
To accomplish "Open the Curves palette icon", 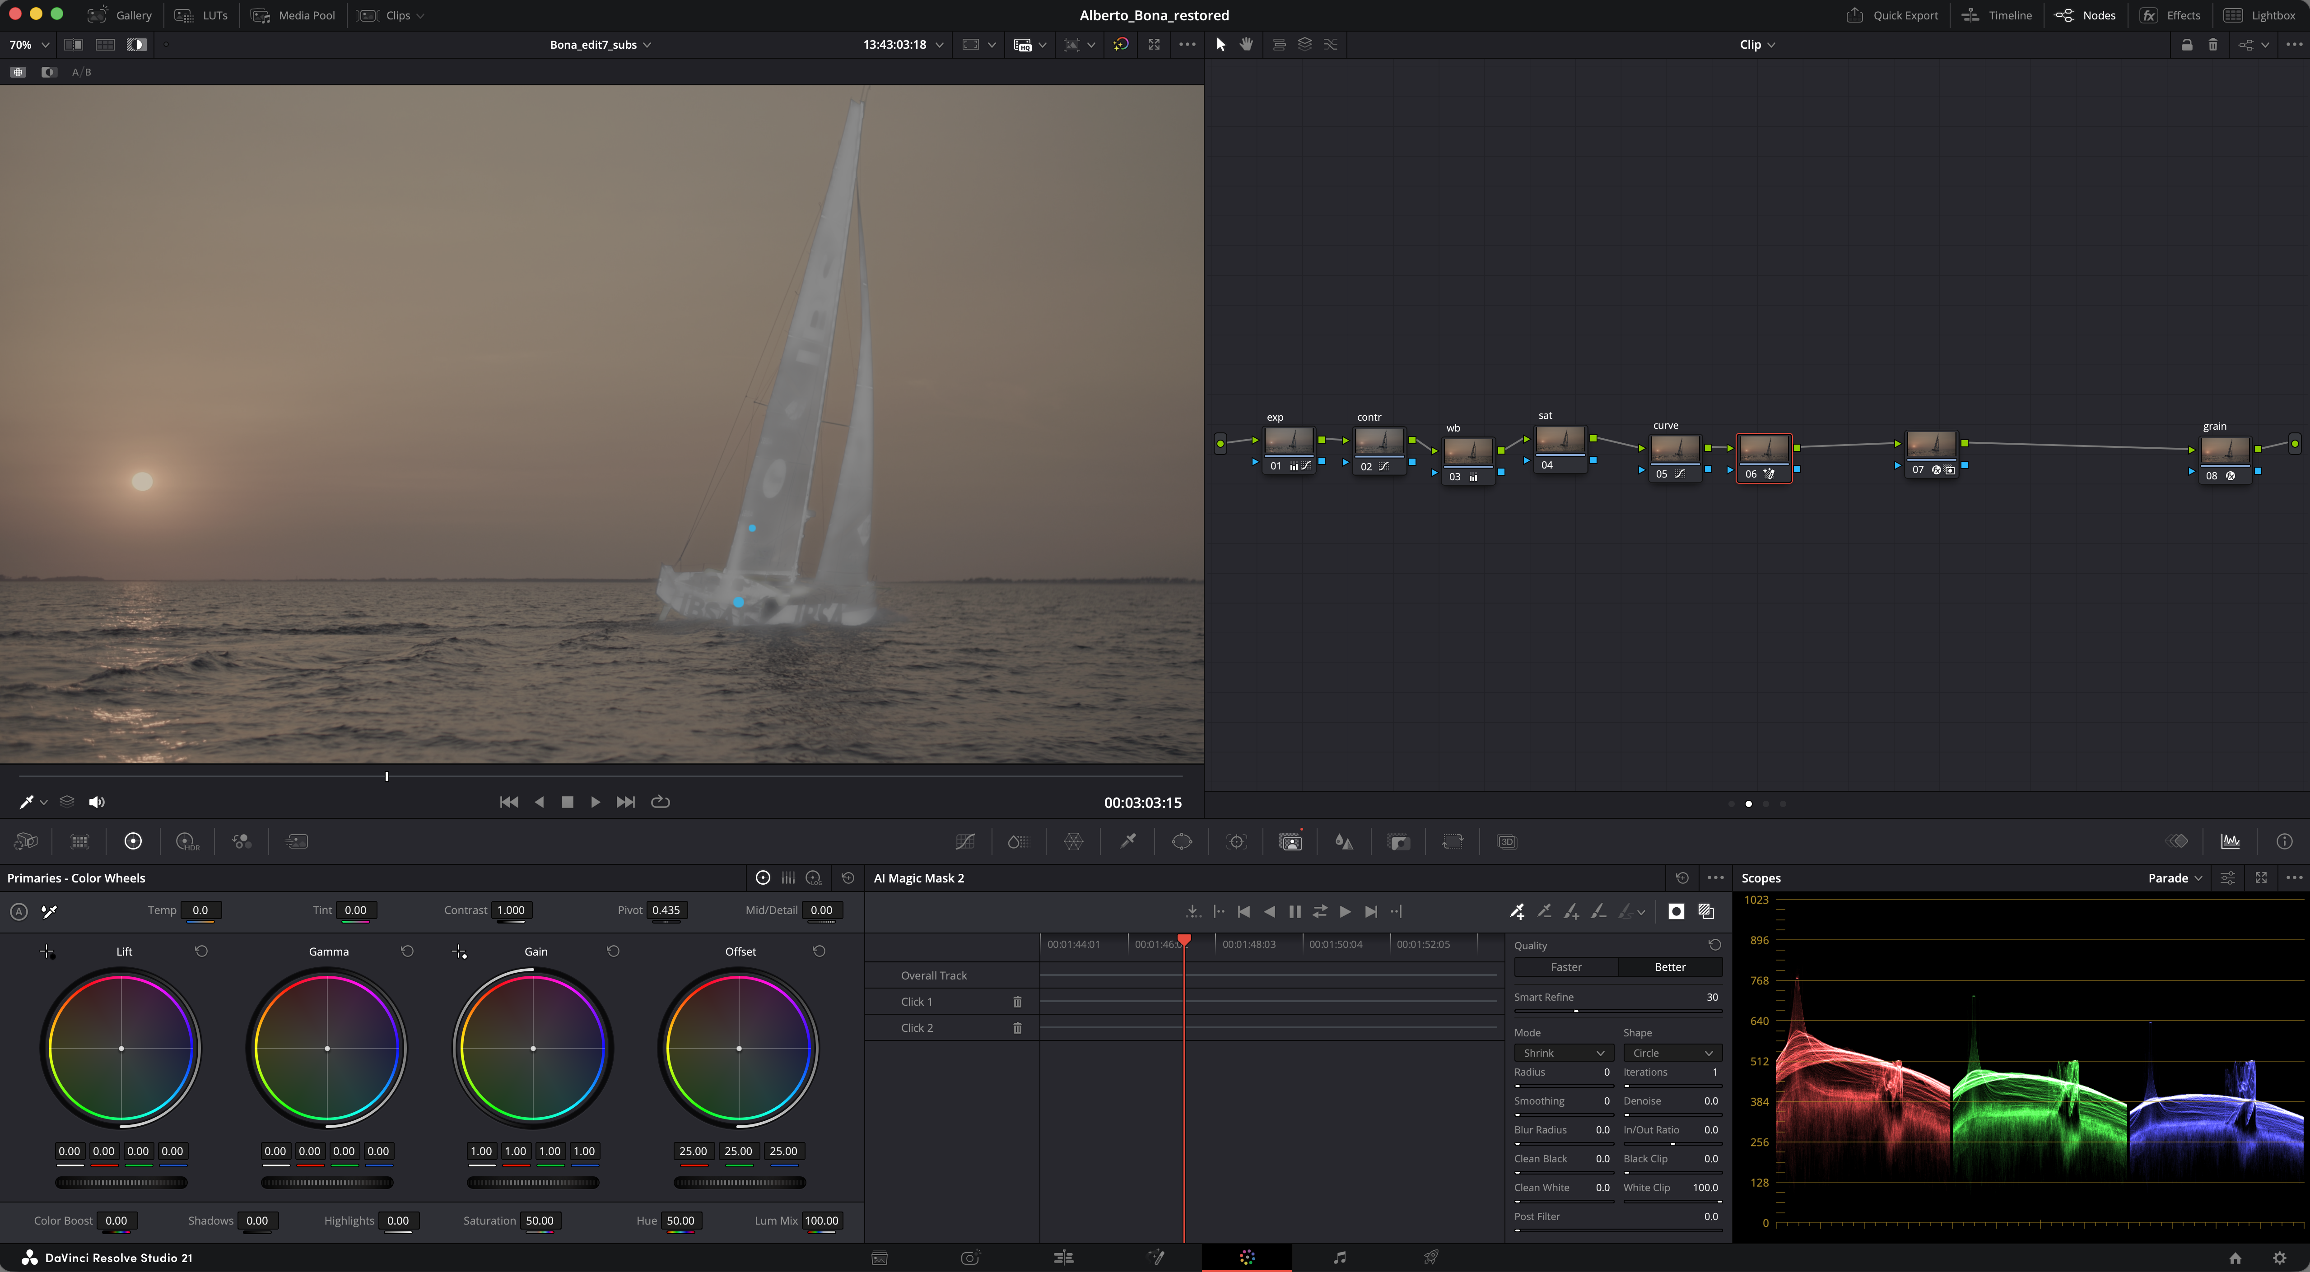I will pyautogui.click(x=965, y=842).
